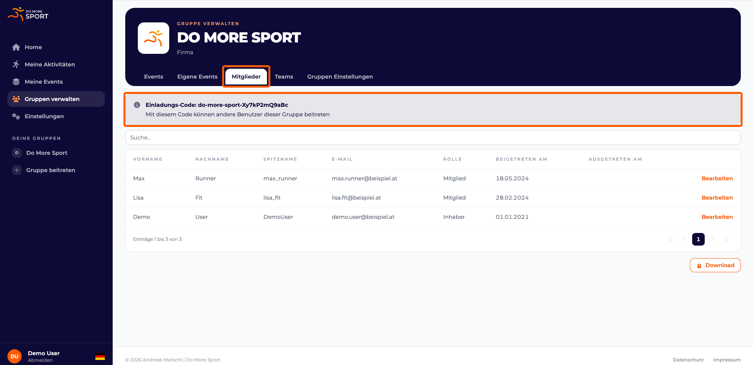The width and height of the screenshot is (753, 365).
Task: Click join date 18.05.2024
Action: [x=512, y=178]
